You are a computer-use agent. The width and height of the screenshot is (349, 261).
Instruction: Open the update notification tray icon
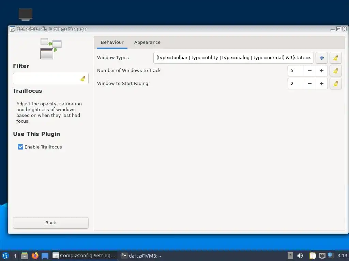330,255
